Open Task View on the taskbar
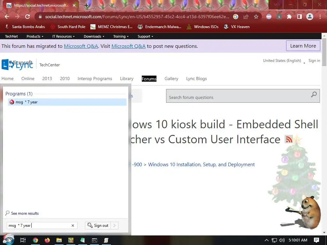The image size is (327, 245). pyautogui.click(x=23, y=240)
